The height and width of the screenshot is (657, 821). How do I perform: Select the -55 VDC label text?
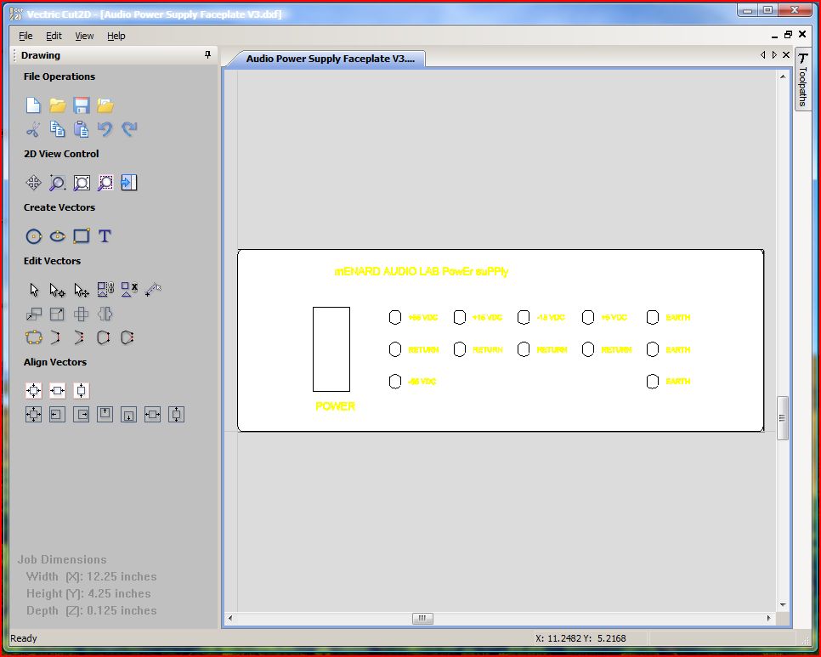[x=422, y=382]
